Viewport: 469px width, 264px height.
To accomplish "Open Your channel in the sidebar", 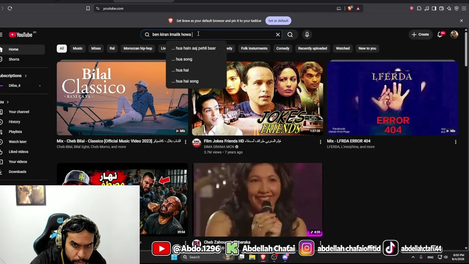I will click(x=22, y=112).
